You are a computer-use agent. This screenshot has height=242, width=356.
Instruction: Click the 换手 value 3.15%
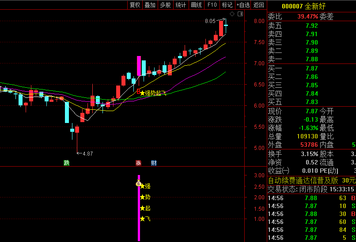coord(310,154)
